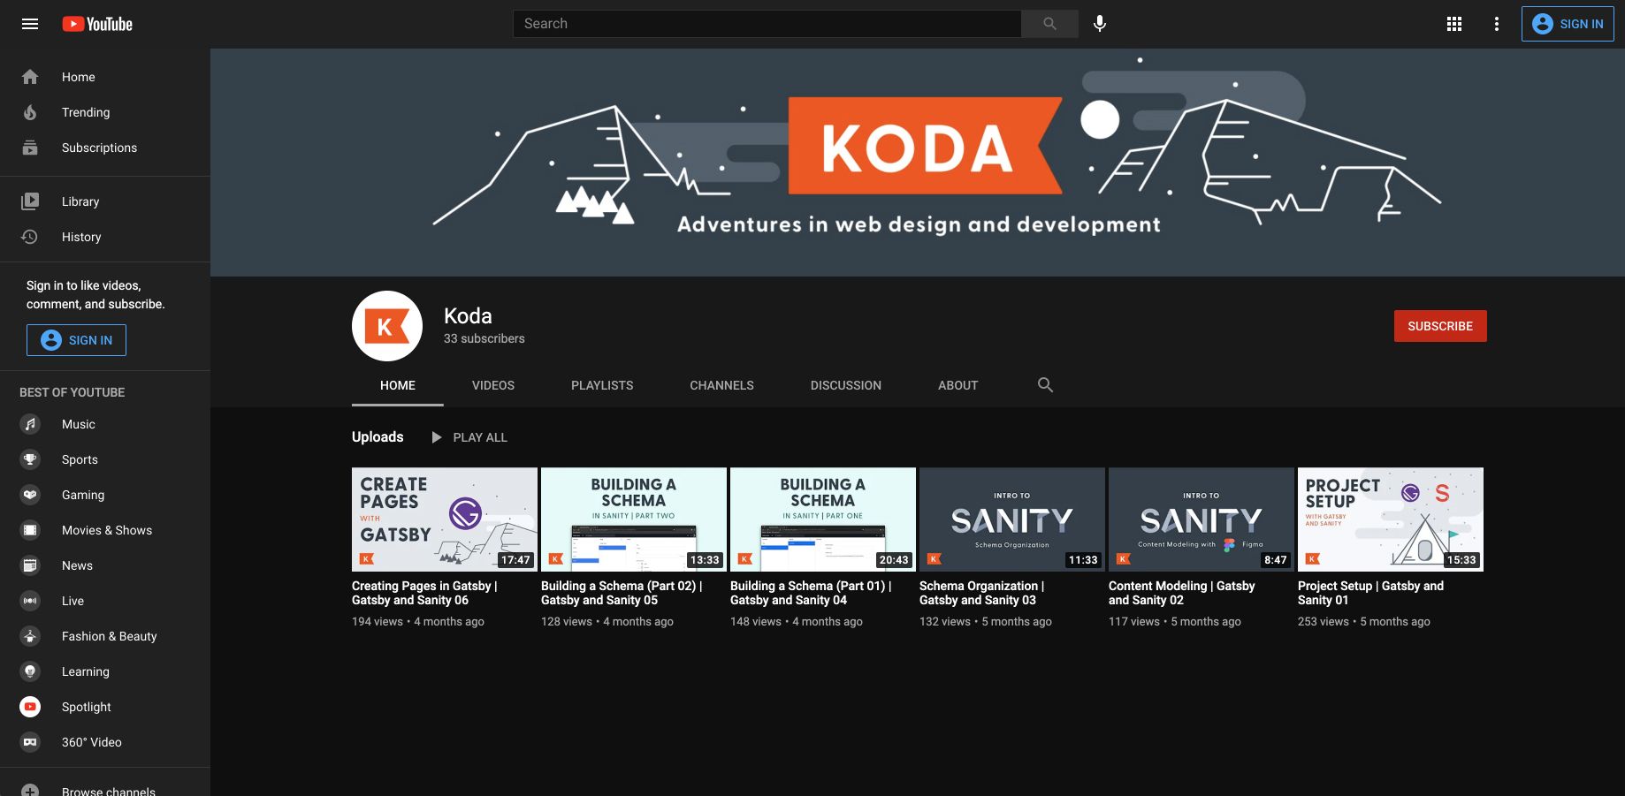The image size is (1625, 796).
Task: Click the Koda channel banner
Action: tap(918, 163)
